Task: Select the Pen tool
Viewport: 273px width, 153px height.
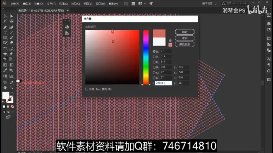Action: point(5,27)
